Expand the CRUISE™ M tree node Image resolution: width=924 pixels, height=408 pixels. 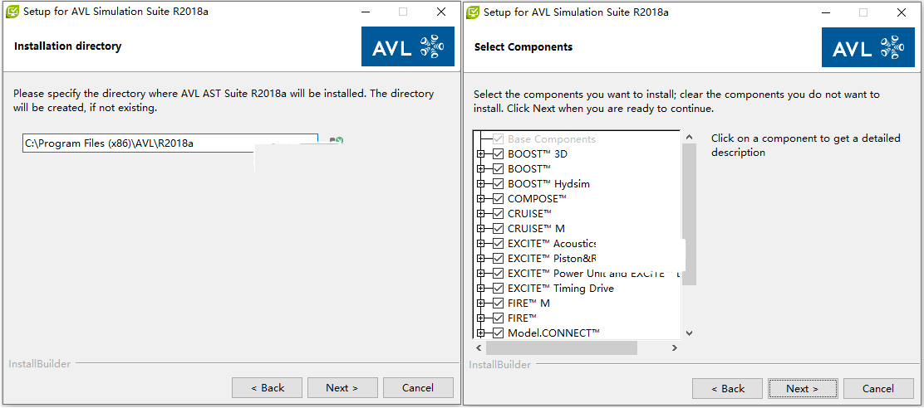(481, 229)
